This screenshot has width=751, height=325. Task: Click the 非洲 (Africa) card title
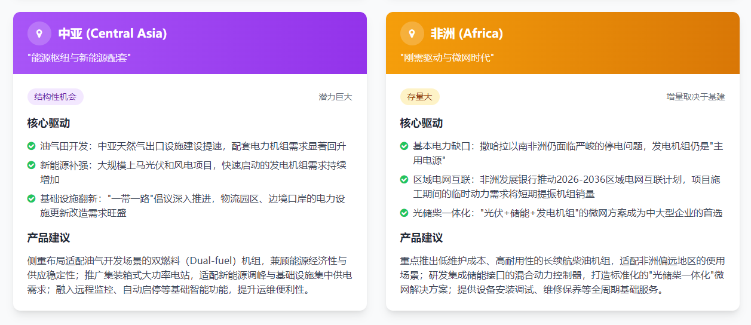(467, 33)
